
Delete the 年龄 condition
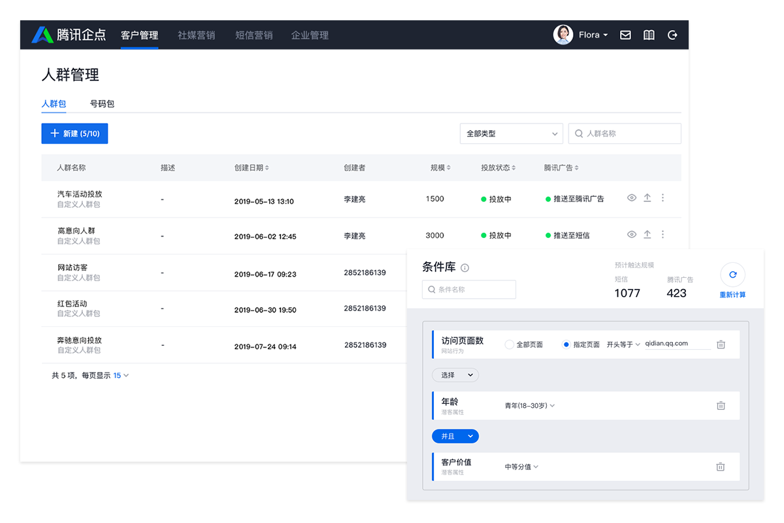tap(721, 405)
